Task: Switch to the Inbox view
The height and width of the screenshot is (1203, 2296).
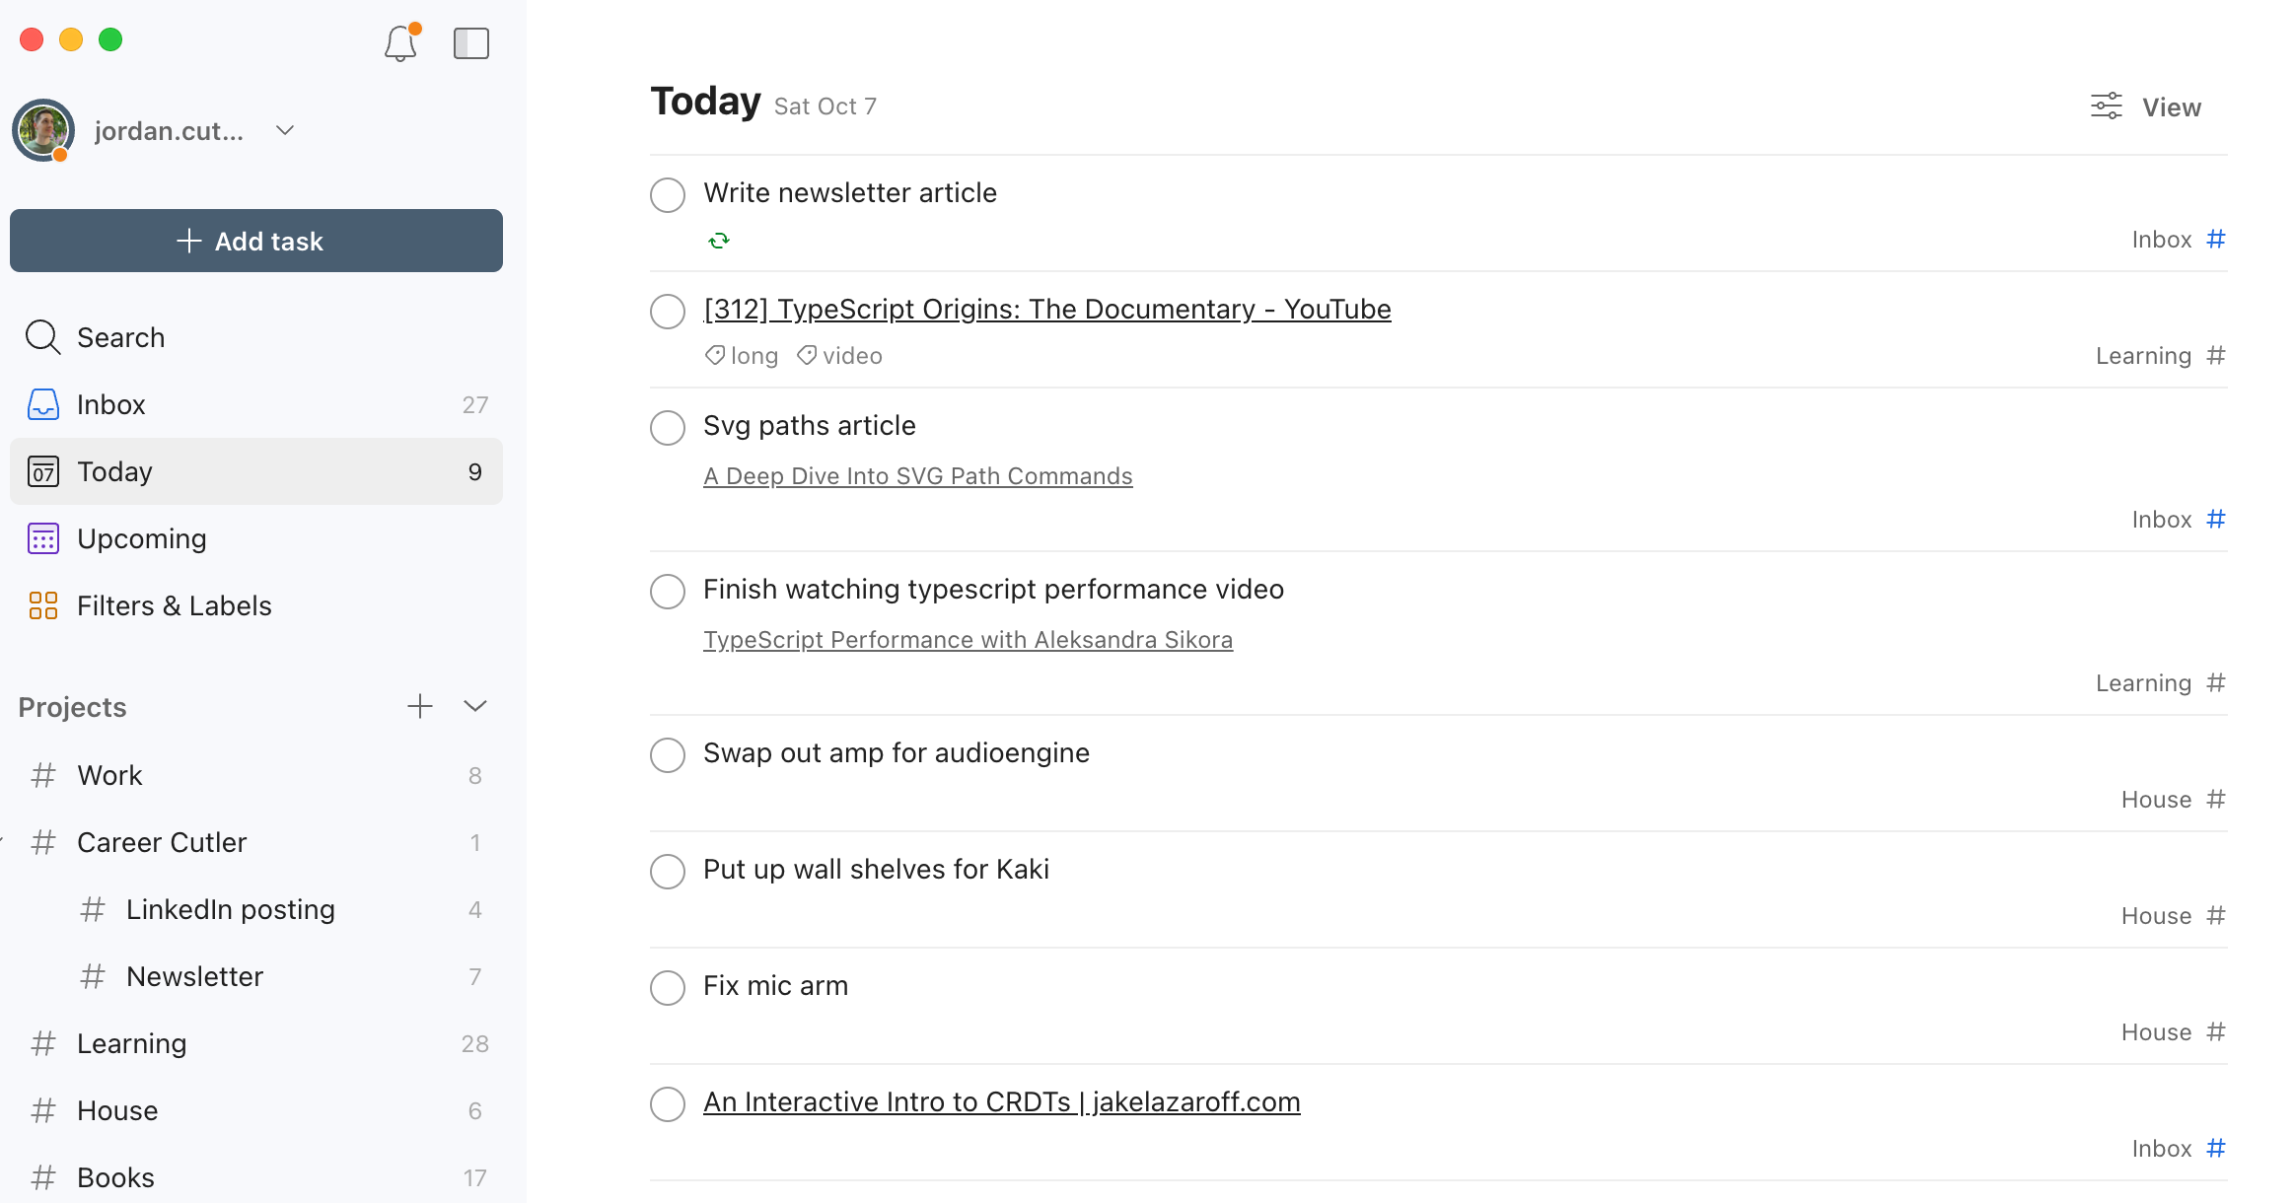Action: coord(110,404)
